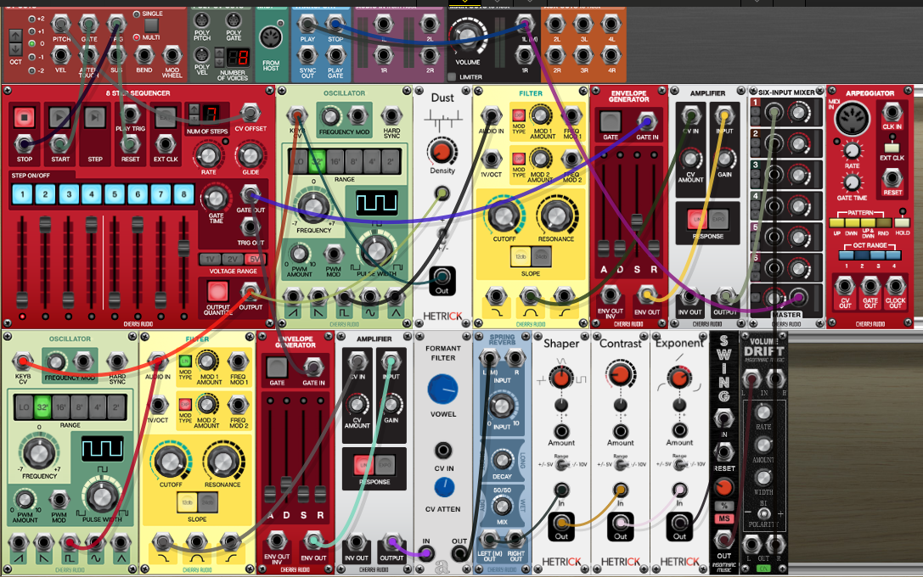Click the Volume Drift WIDTH knob
Viewport: 923px width, 577px height.
click(x=763, y=477)
